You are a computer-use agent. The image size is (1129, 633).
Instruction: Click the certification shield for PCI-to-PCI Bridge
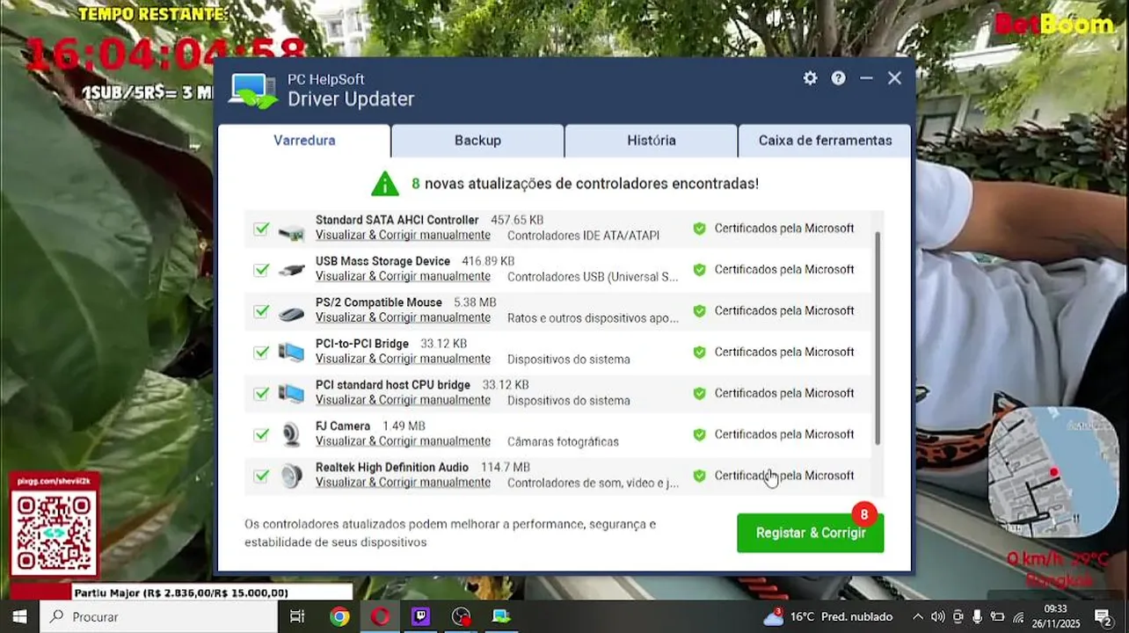[x=699, y=353]
